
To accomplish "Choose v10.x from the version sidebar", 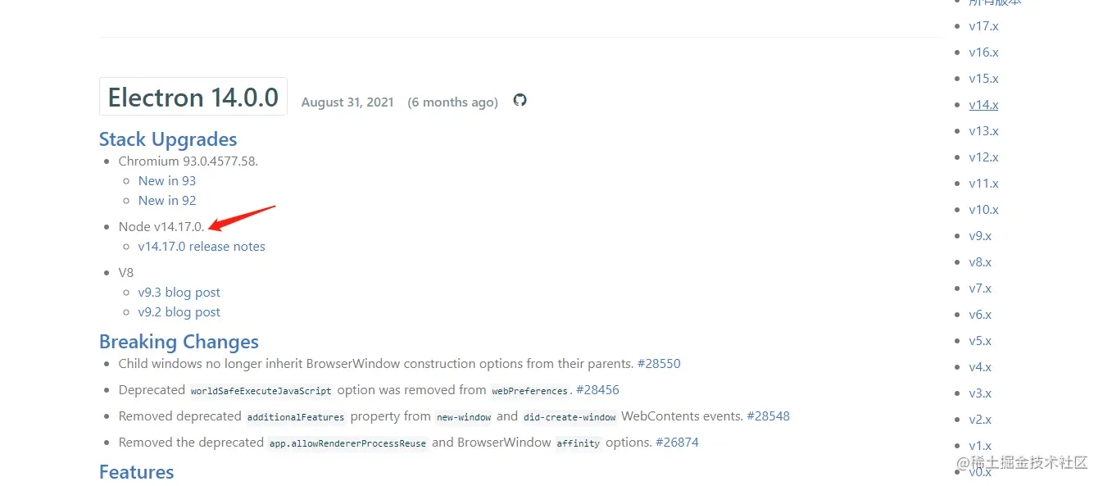I will tap(983, 209).
